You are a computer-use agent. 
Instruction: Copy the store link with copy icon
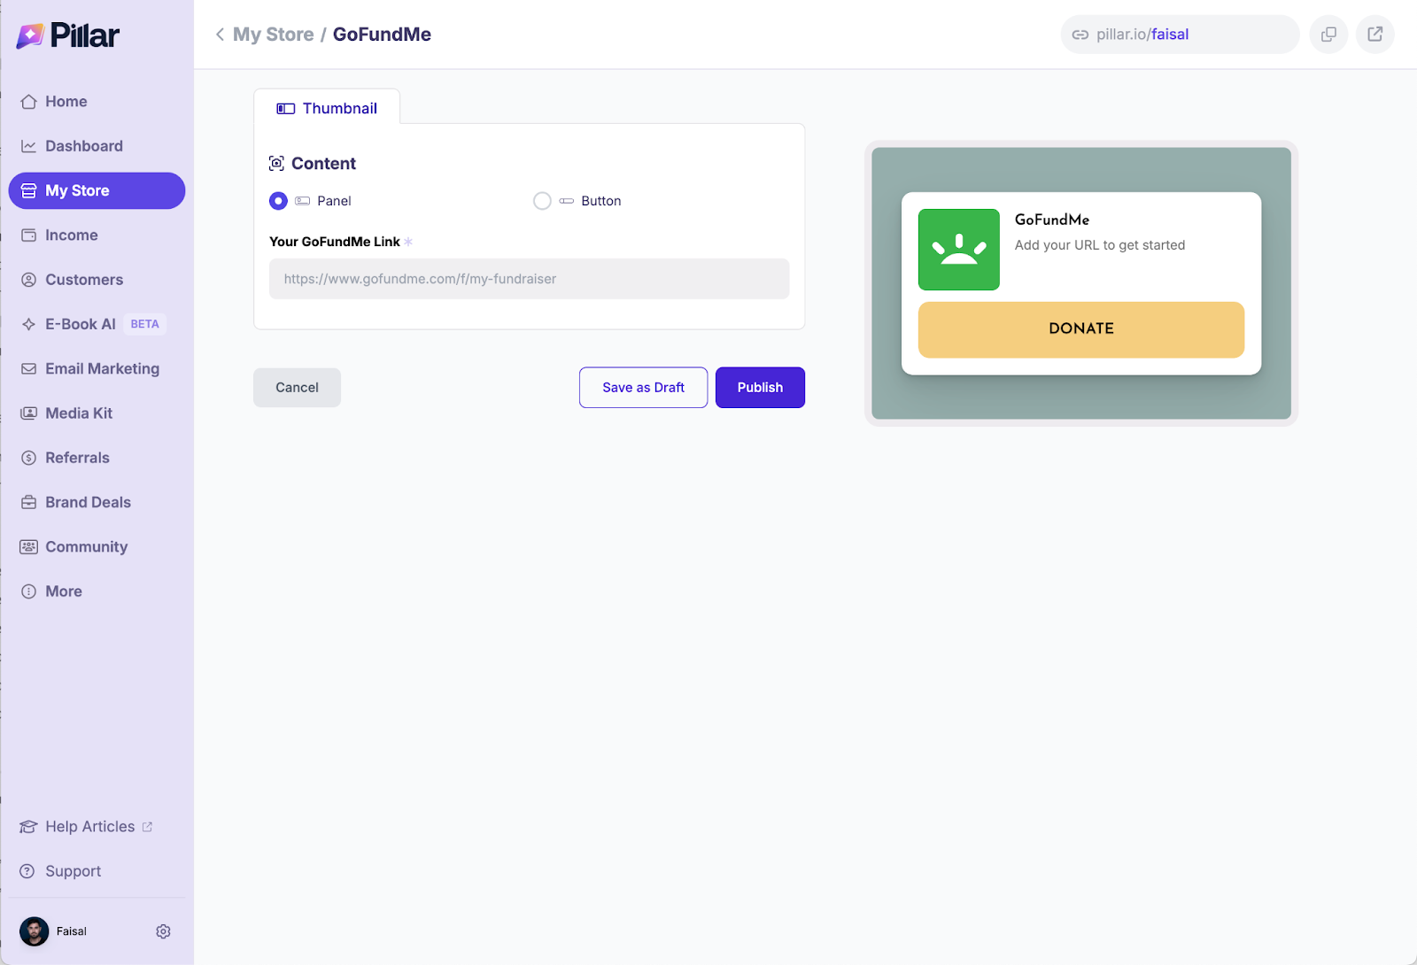tap(1328, 35)
